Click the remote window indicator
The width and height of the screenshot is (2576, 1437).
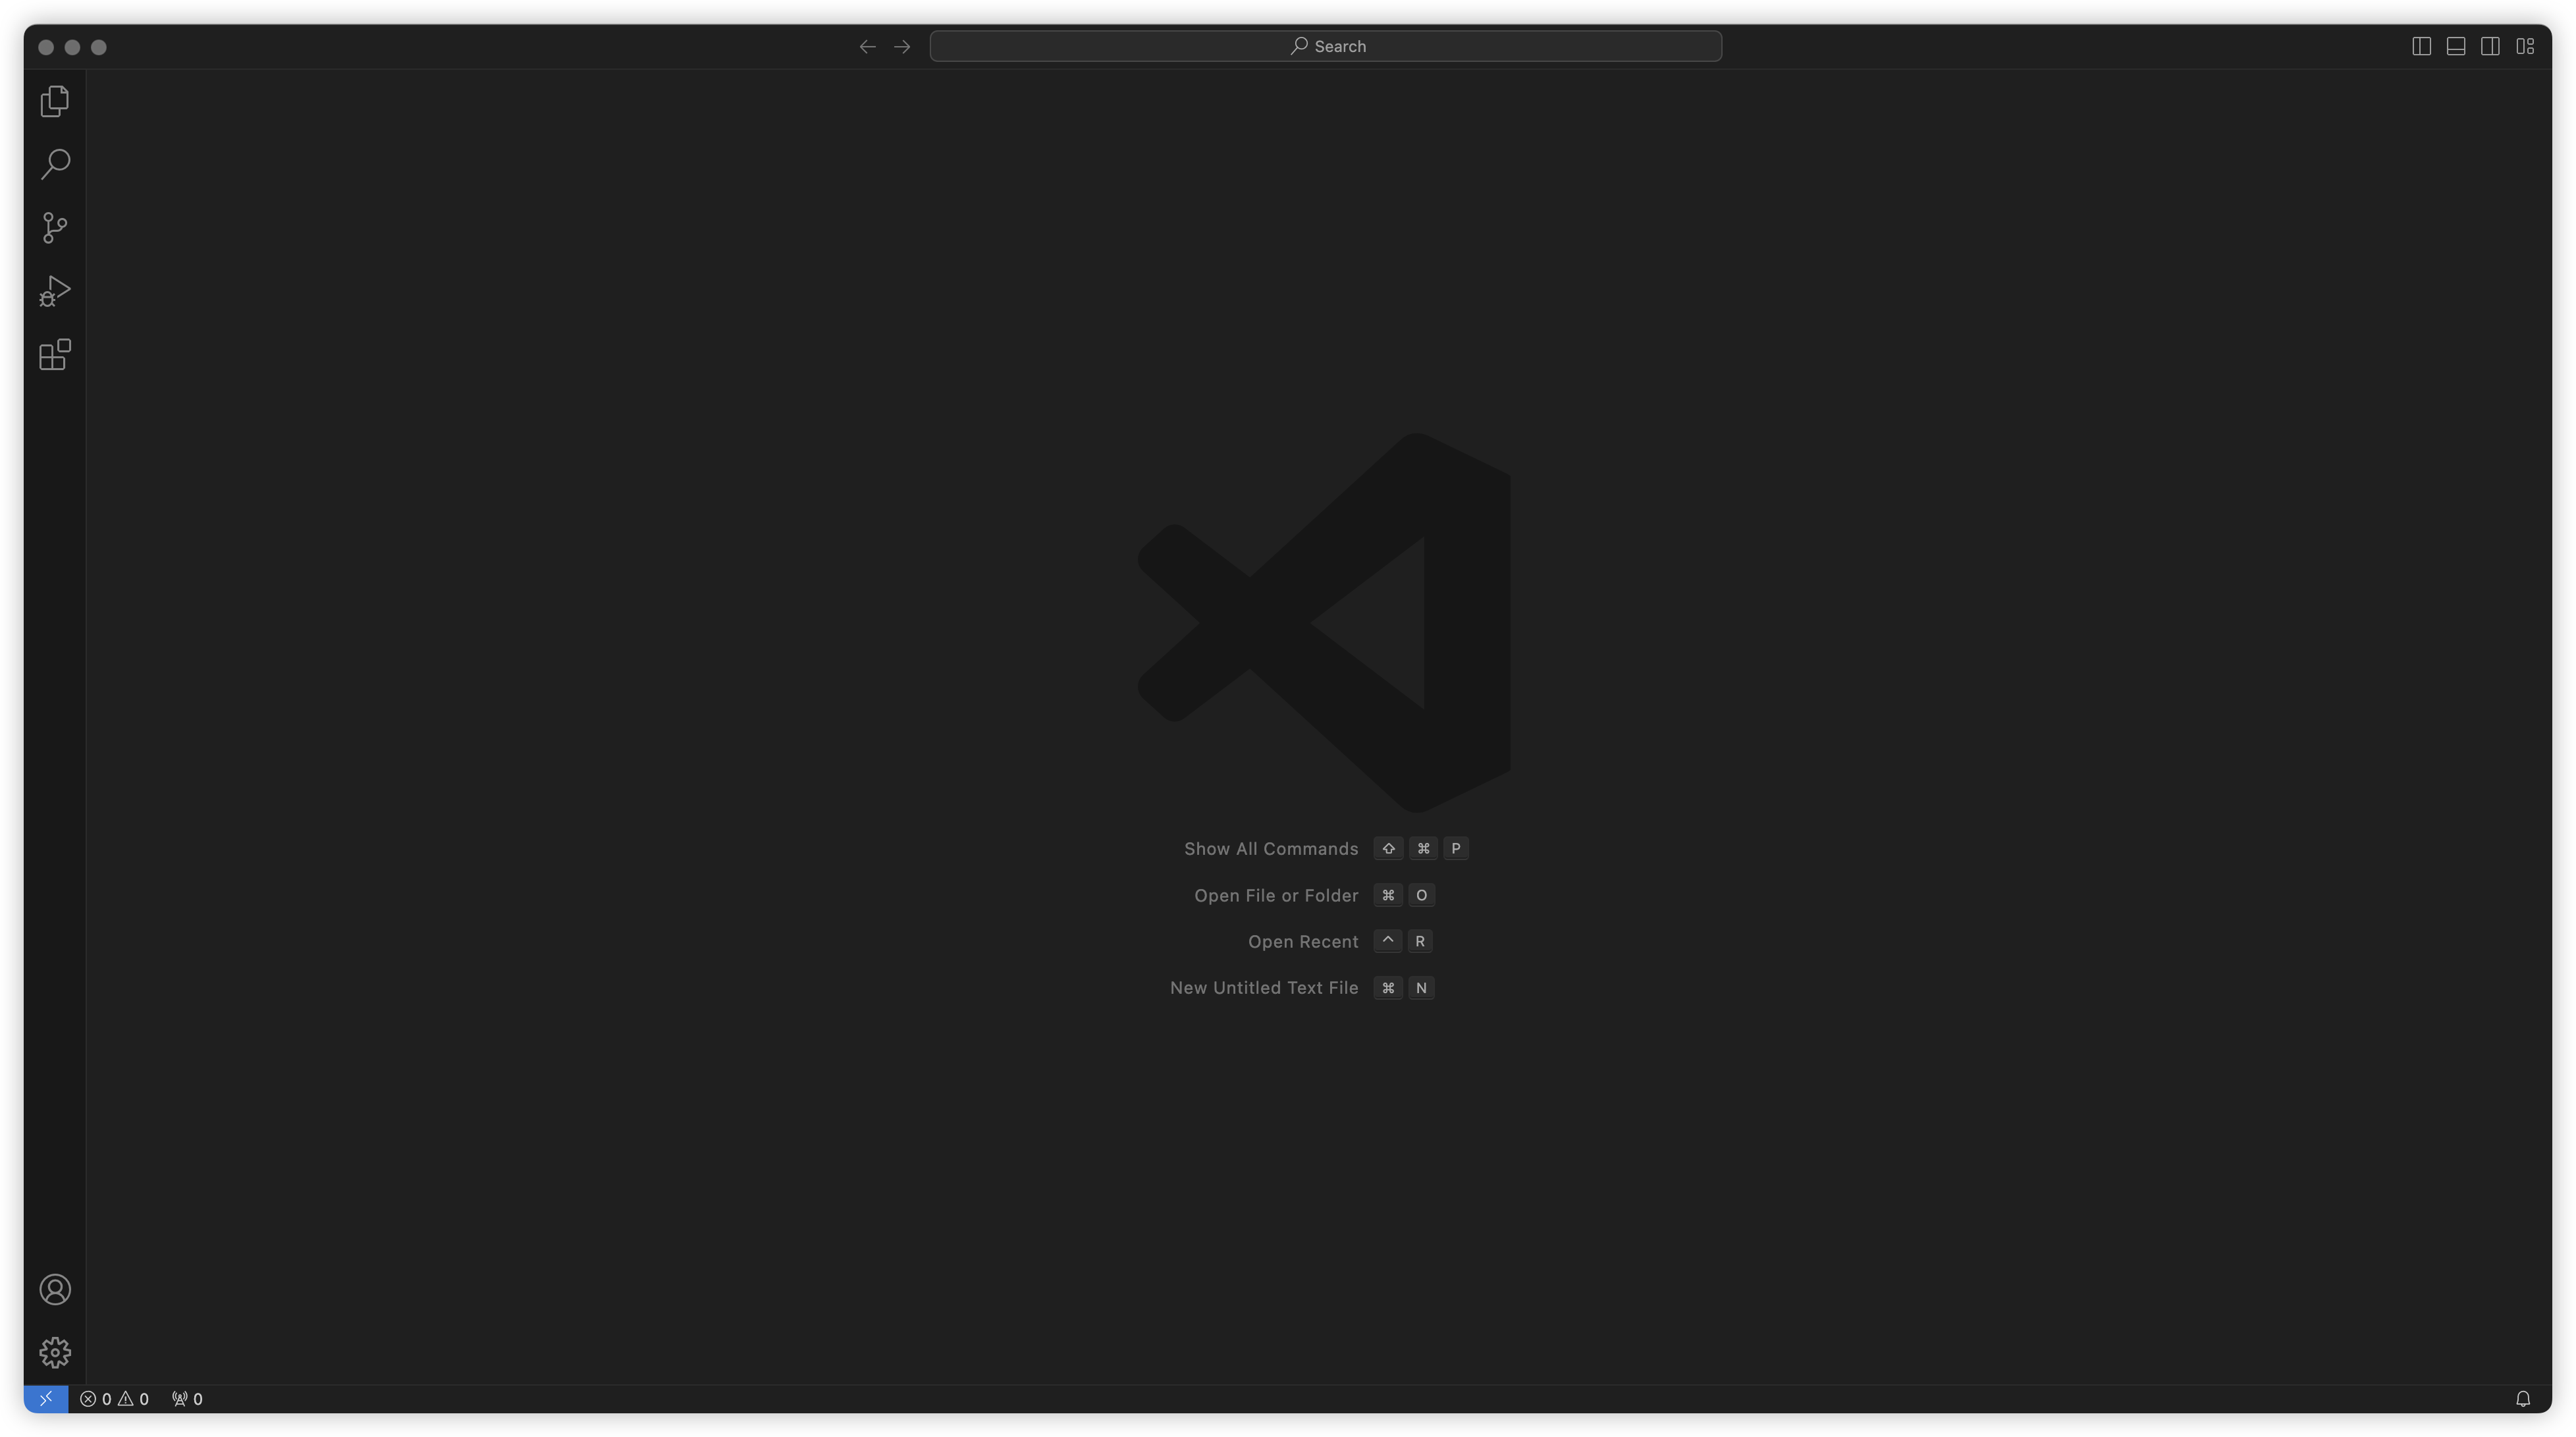[x=46, y=1398]
